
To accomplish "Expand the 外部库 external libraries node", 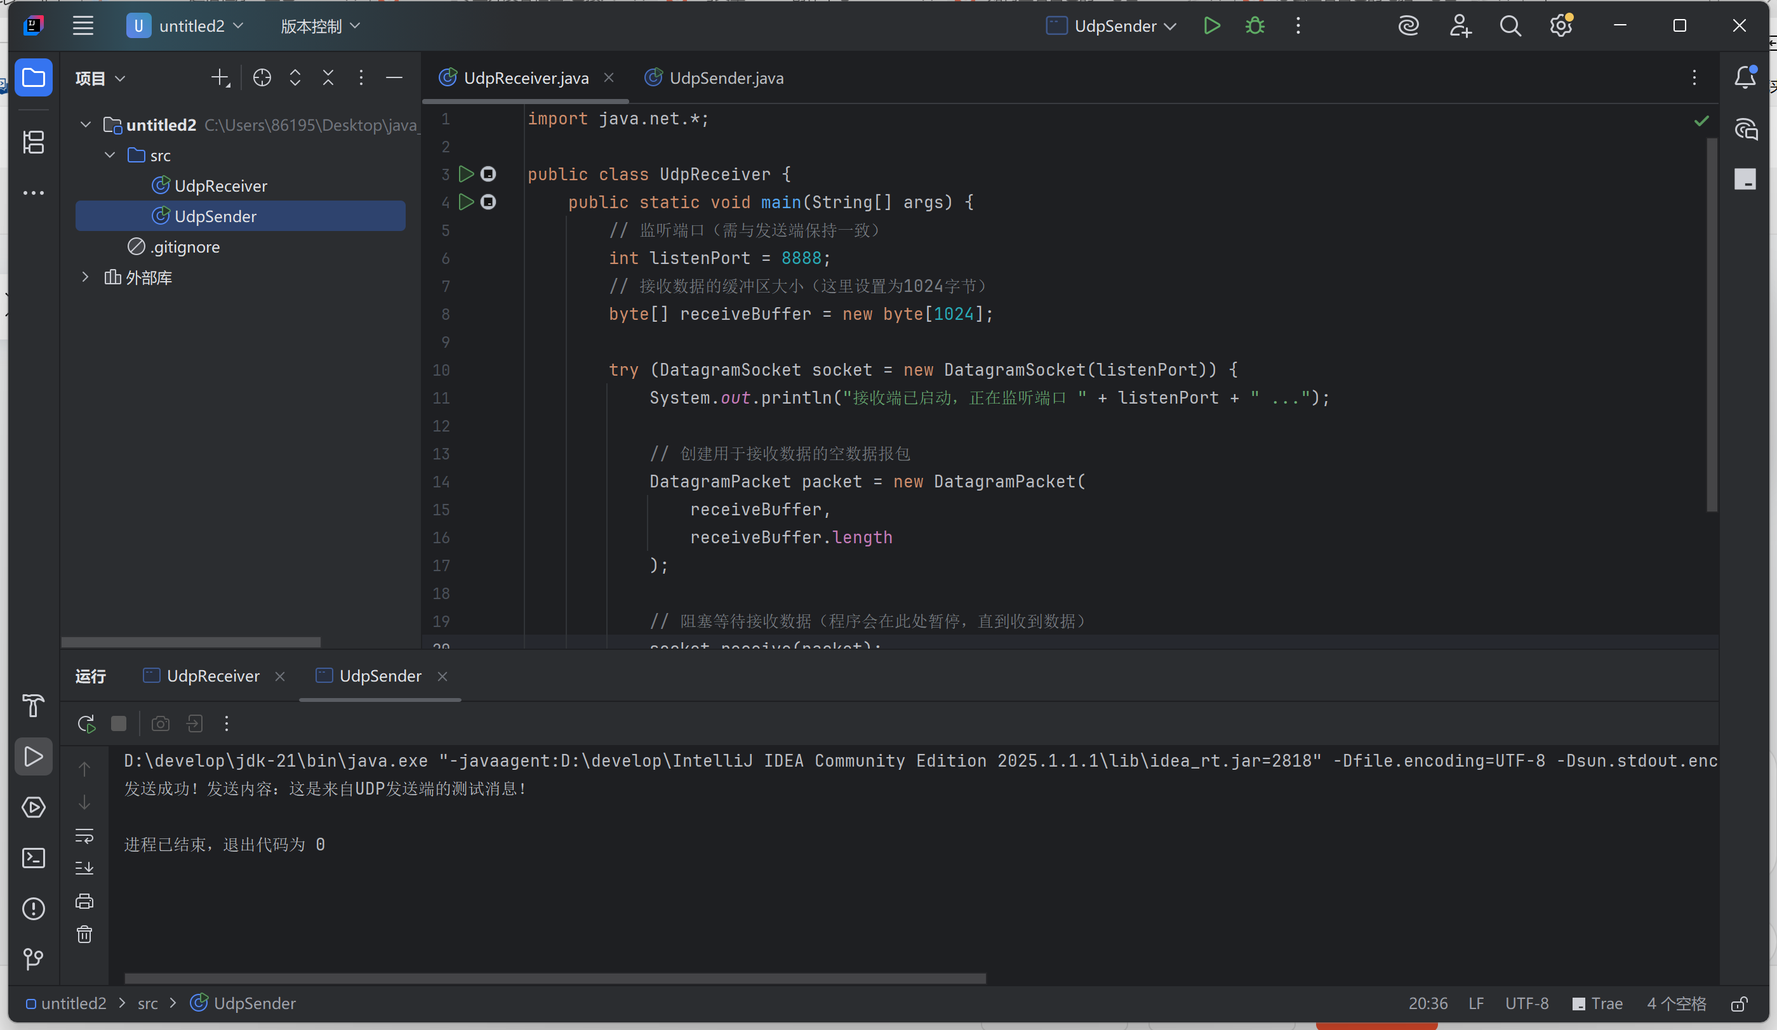I will coord(85,277).
